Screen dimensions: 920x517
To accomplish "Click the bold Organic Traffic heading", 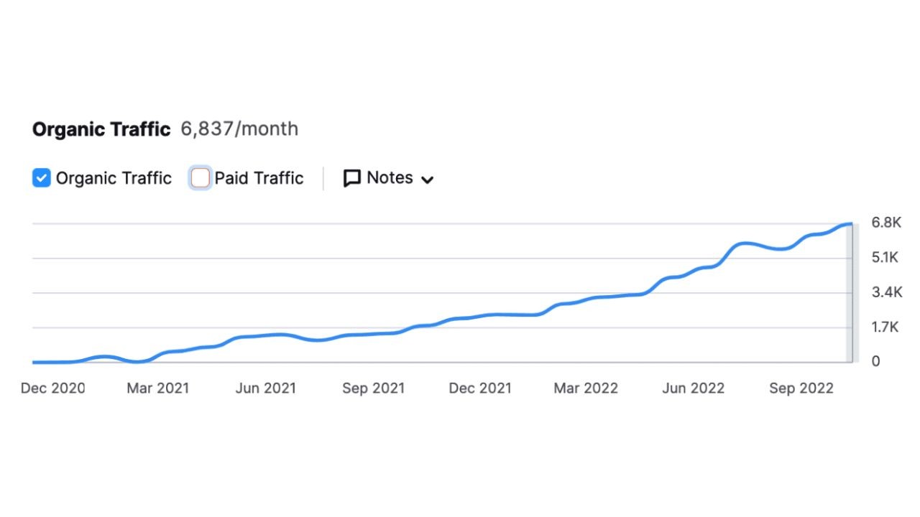I will 101,129.
